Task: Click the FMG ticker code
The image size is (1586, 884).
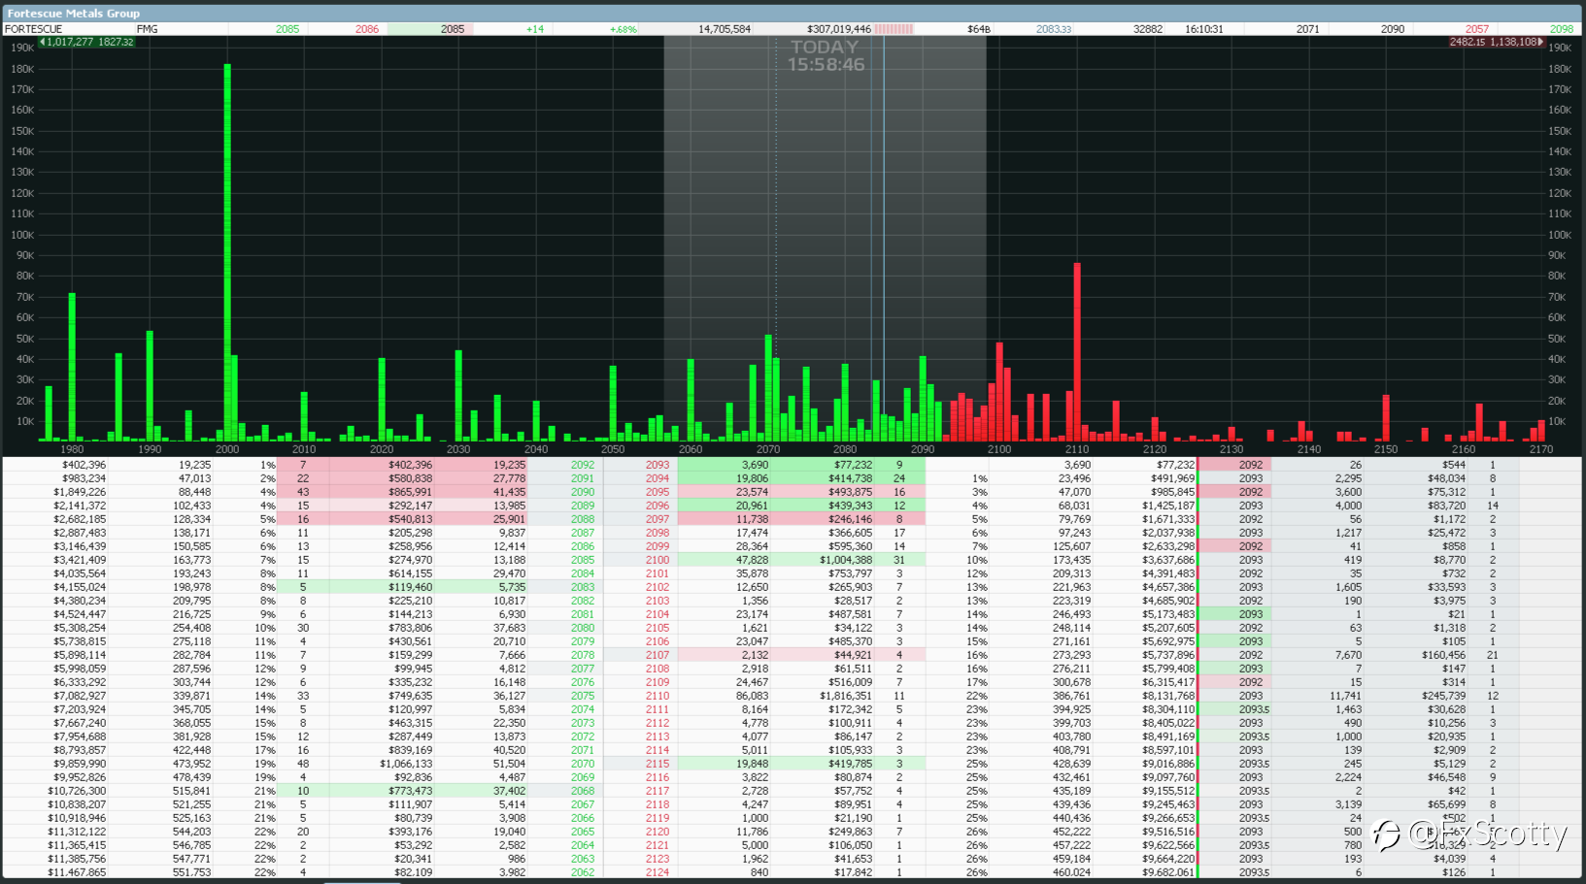Action: pyautogui.click(x=147, y=29)
